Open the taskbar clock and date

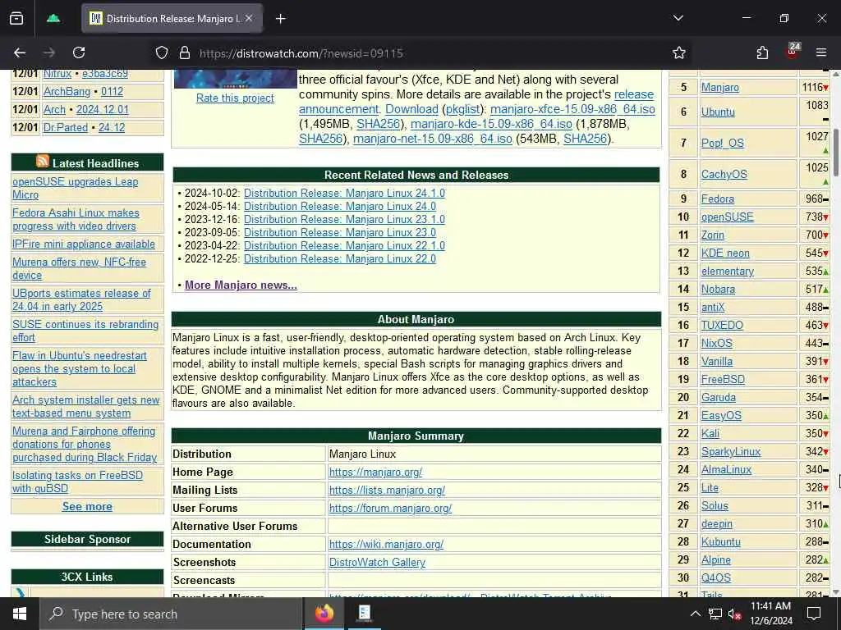click(x=771, y=614)
